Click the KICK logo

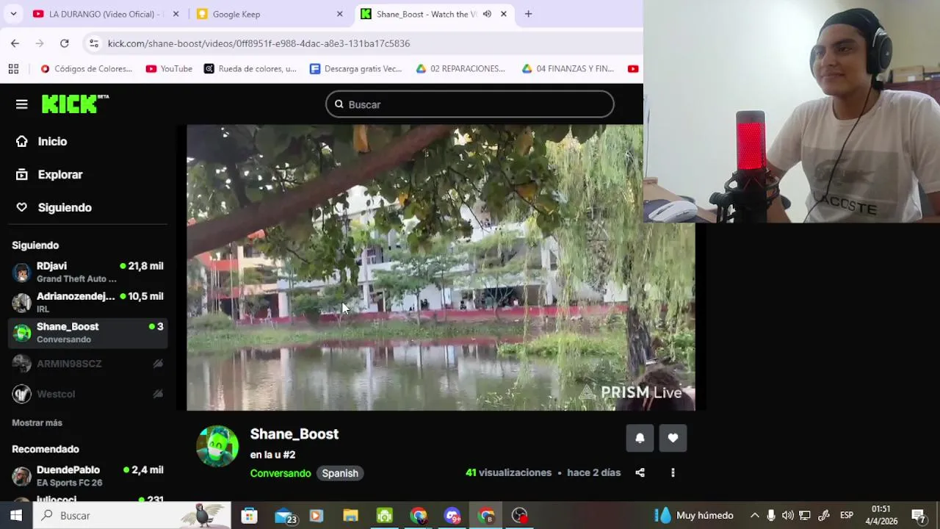pos(75,104)
